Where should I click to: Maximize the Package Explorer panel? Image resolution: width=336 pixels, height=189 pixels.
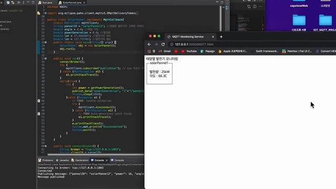(x=33, y=2)
